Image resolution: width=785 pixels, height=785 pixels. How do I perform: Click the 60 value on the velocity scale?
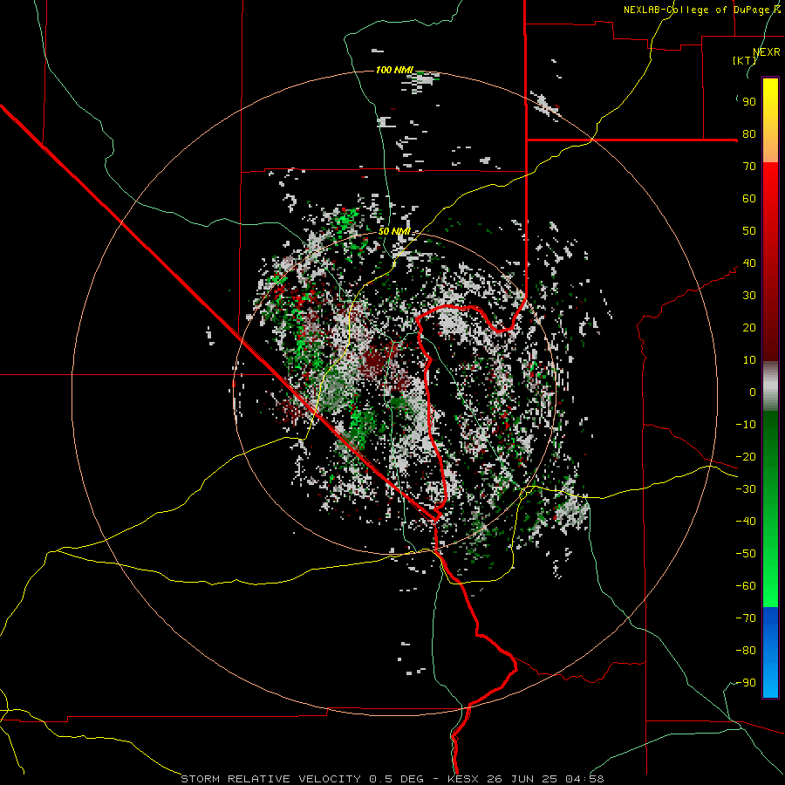click(x=749, y=199)
